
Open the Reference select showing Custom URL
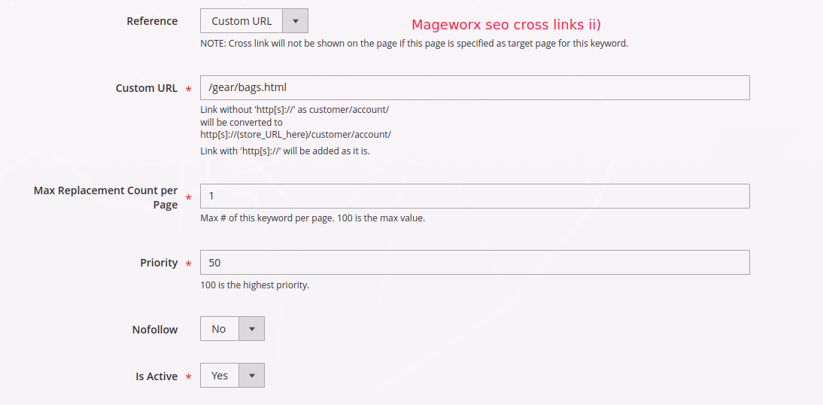click(241, 21)
